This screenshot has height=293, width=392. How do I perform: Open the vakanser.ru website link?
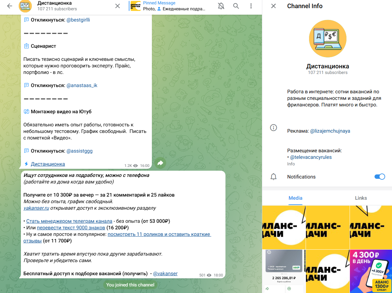37,208
